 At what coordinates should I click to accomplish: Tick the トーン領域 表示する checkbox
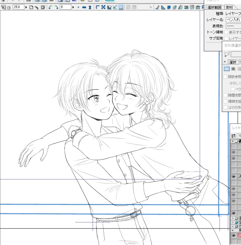click(x=226, y=32)
